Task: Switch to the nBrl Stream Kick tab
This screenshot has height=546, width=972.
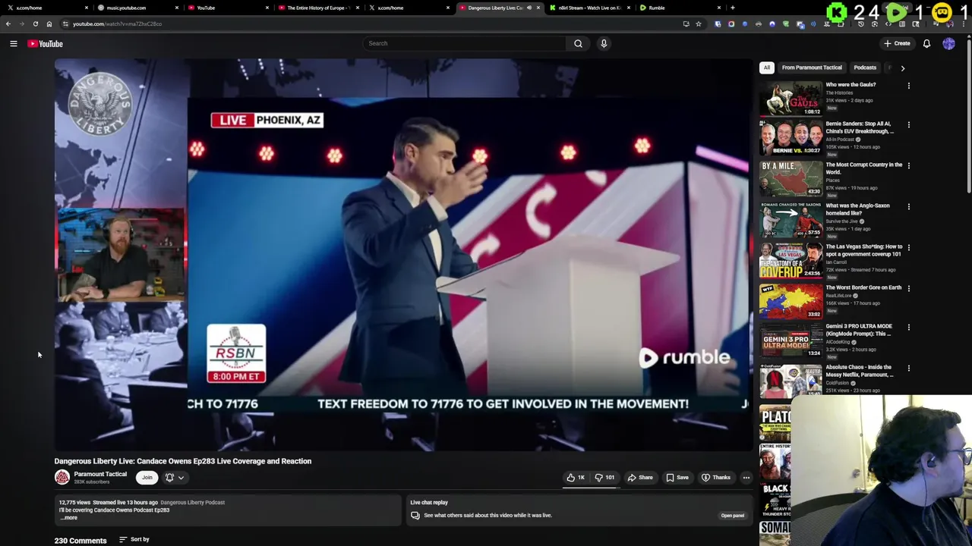Action: (x=589, y=8)
